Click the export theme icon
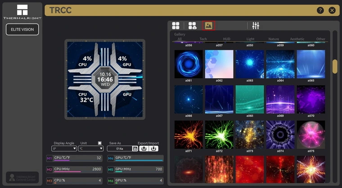 pos(144,148)
